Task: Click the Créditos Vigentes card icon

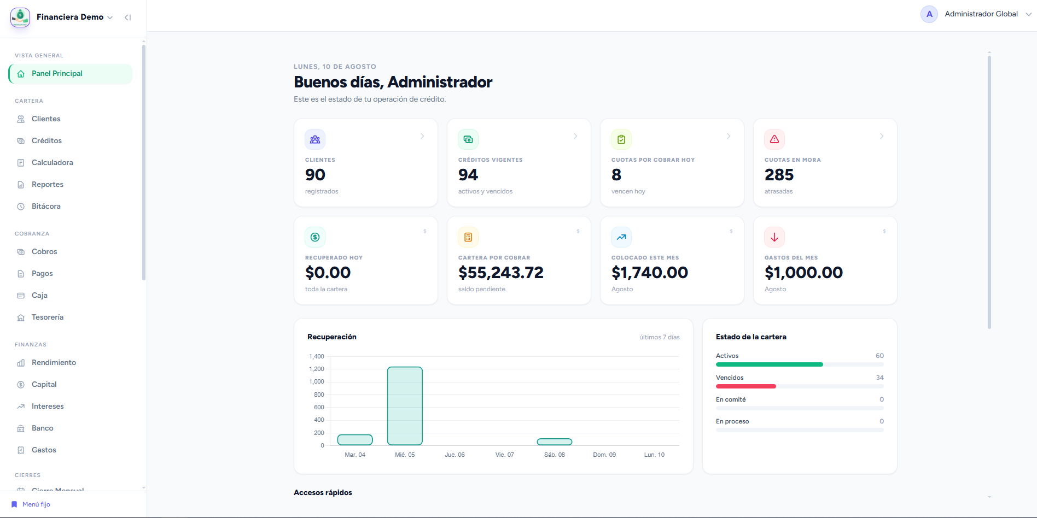Action: pyautogui.click(x=468, y=139)
